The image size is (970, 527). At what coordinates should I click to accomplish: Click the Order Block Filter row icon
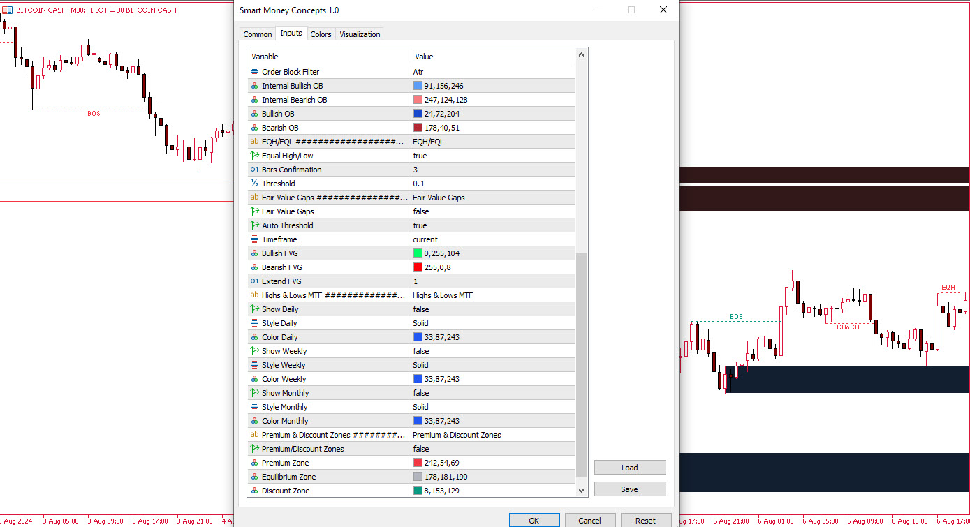coord(254,72)
